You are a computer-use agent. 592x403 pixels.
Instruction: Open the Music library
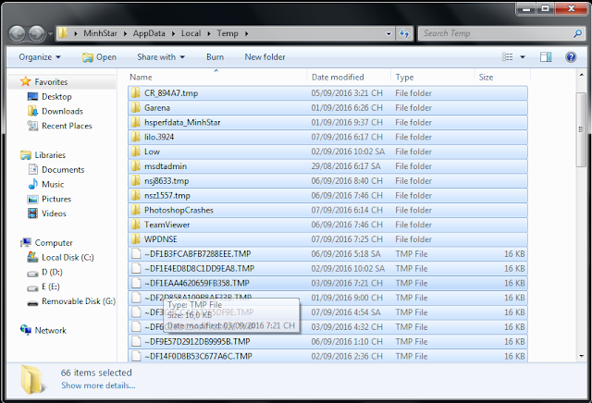pyautogui.click(x=53, y=185)
